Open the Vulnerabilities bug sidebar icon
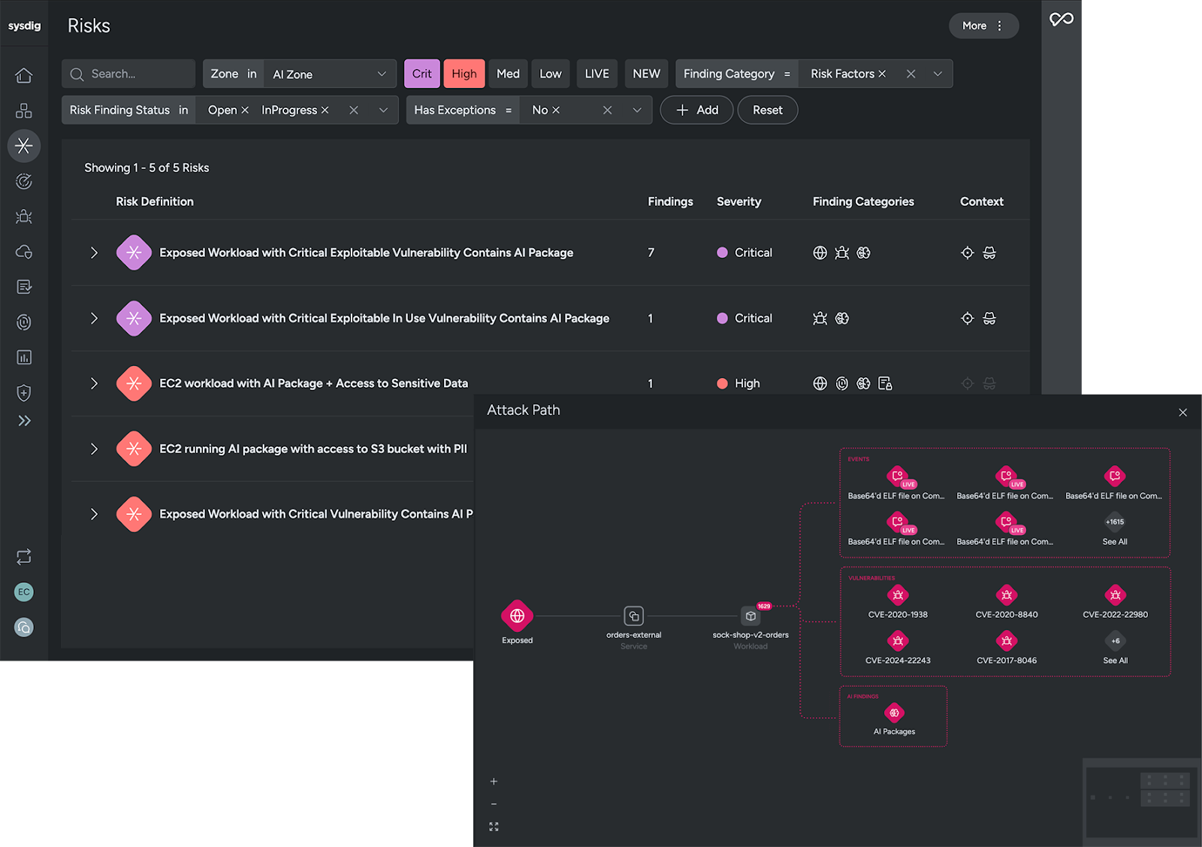 (x=24, y=216)
